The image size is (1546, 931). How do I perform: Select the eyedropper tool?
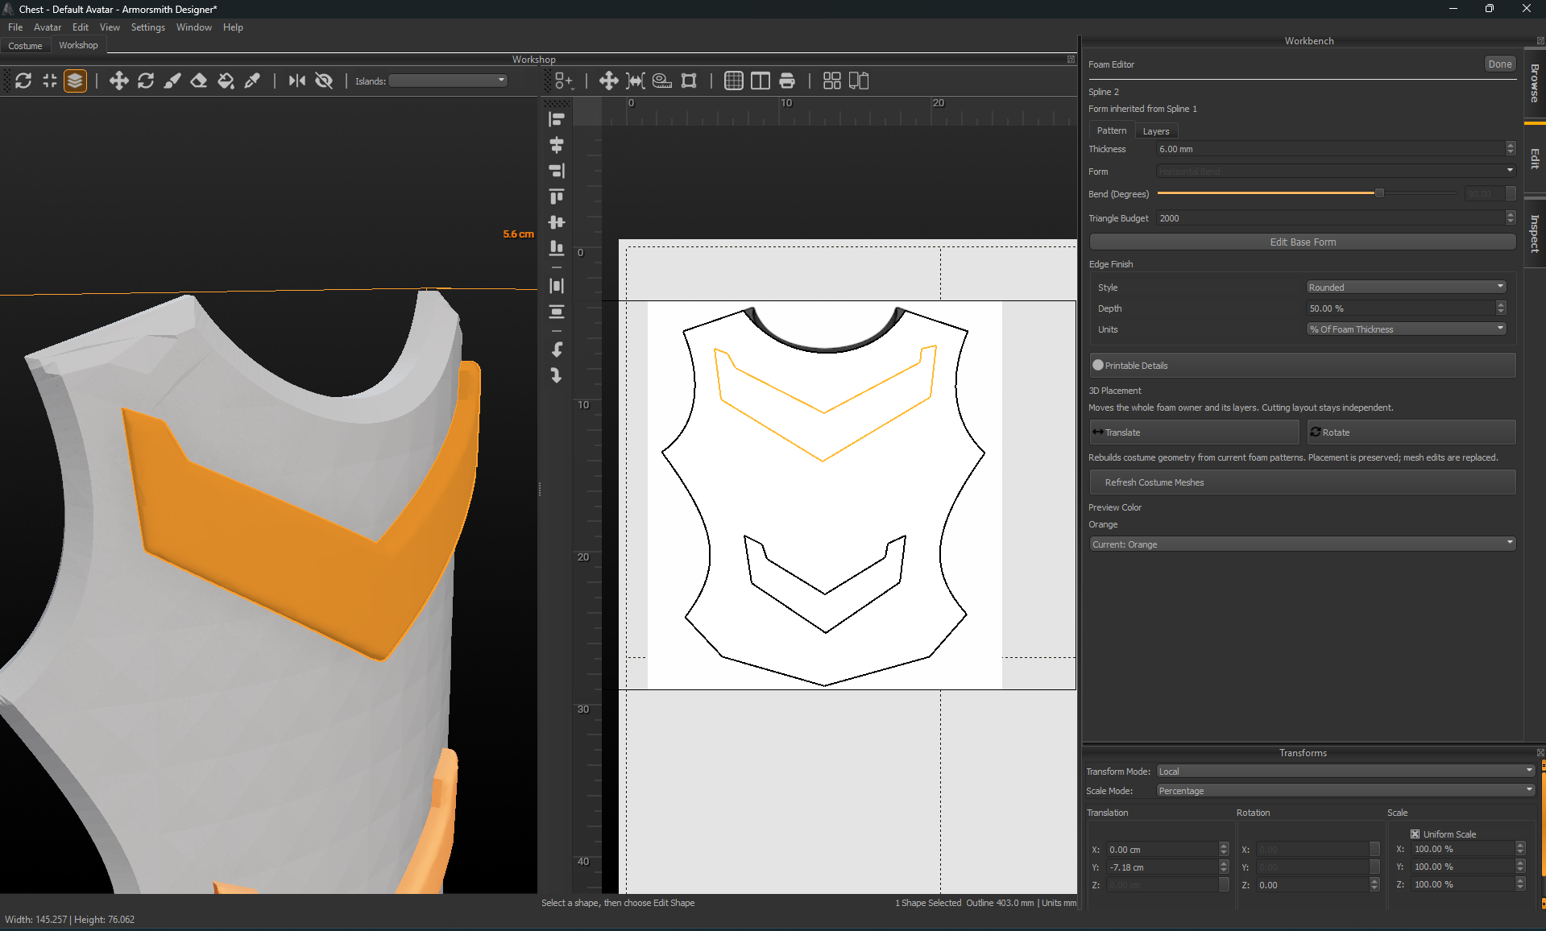(x=252, y=81)
